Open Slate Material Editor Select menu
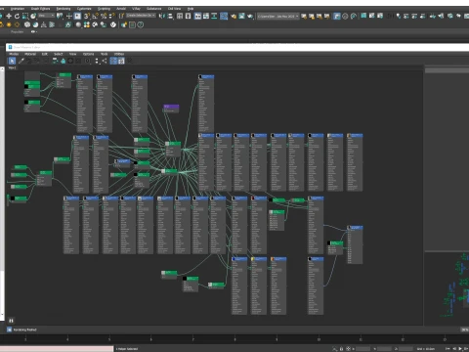 click(58, 54)
